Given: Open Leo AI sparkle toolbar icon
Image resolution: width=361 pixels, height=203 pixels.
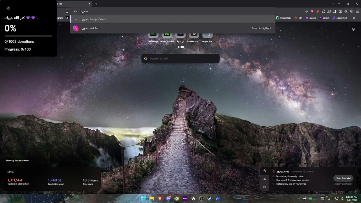Looking at the screenshot, I should point(346,11).
